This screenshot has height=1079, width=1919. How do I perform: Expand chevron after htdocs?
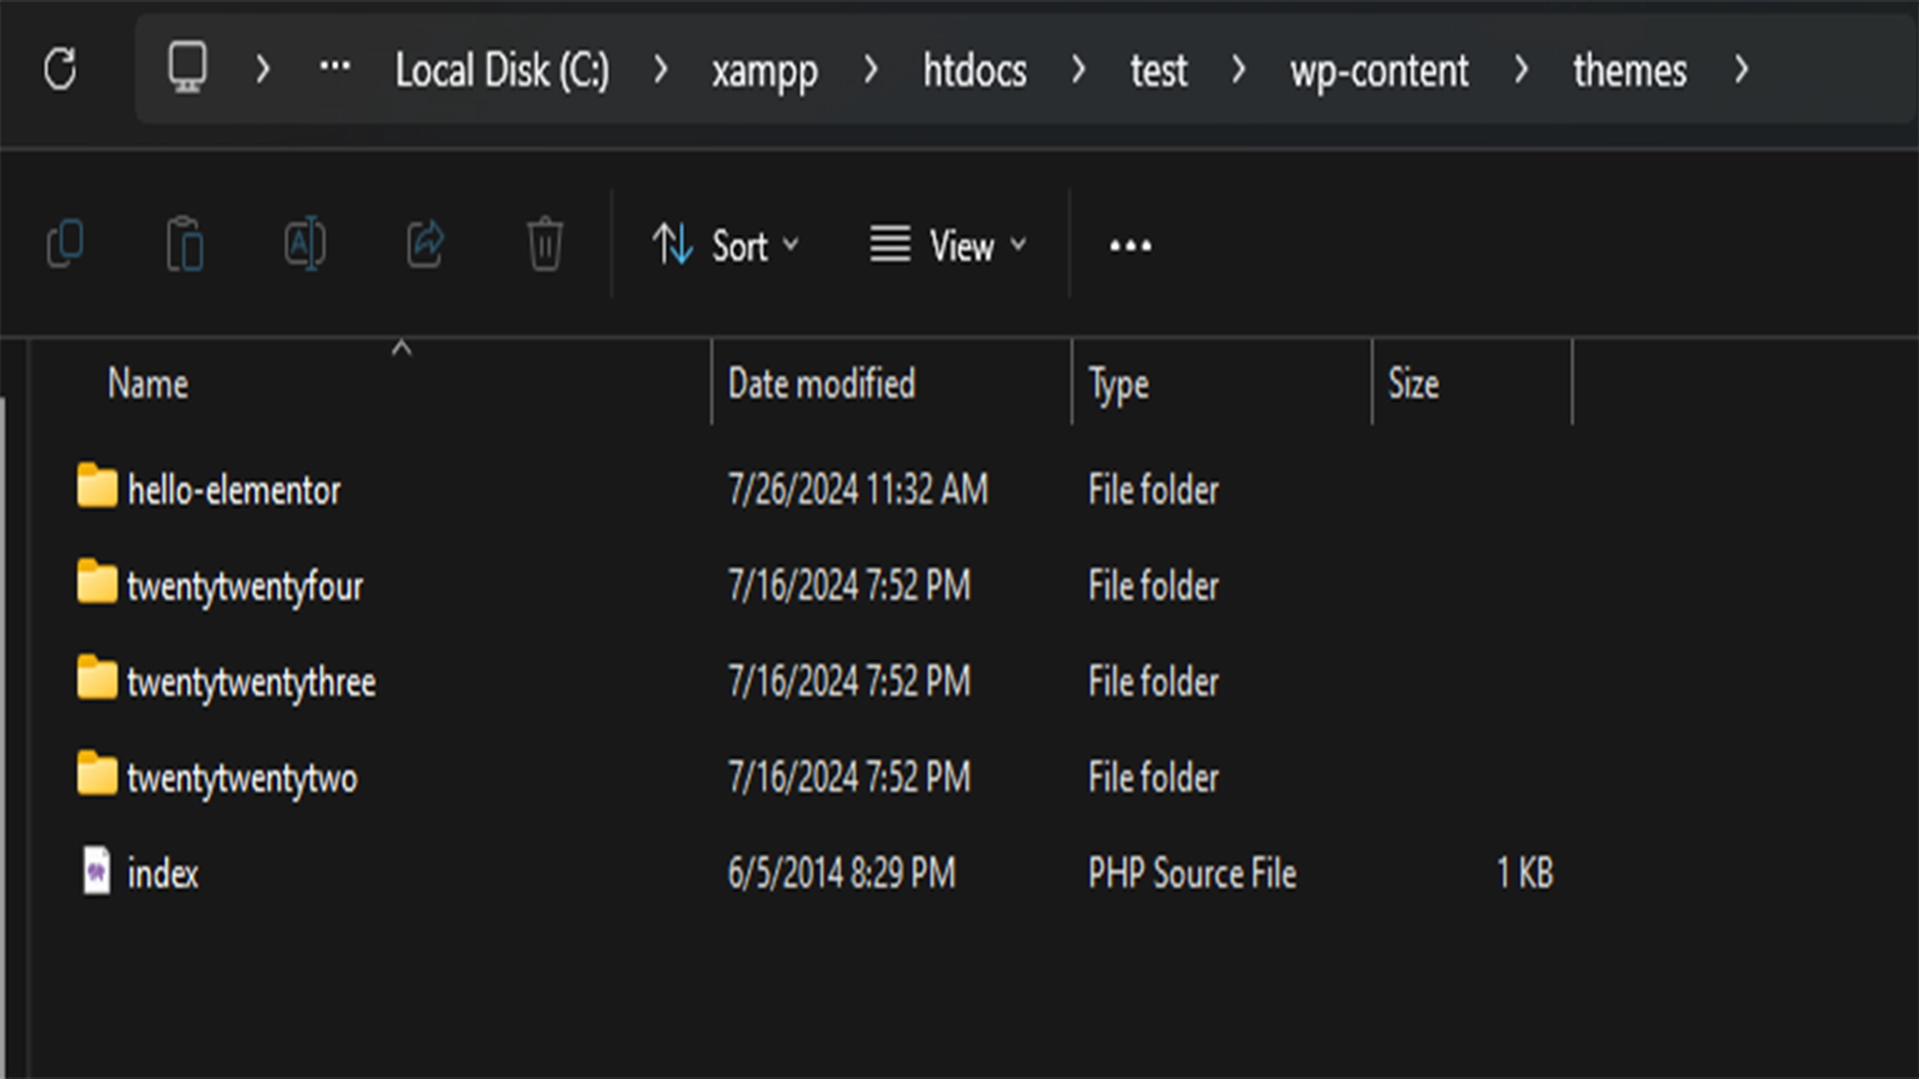coord(1078,69)
